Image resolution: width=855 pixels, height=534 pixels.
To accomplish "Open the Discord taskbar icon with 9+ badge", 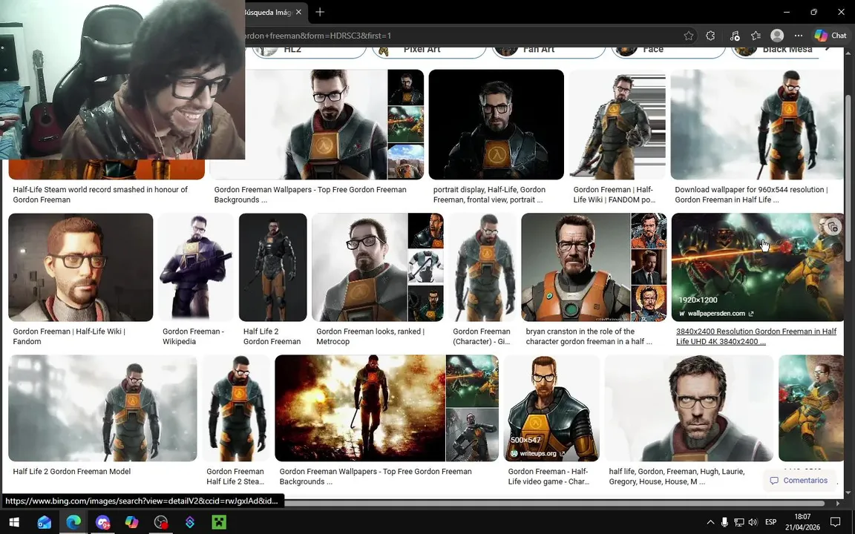I will point(102,522).
